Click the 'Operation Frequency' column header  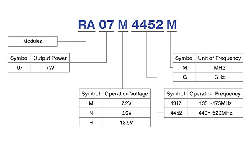pos(215,93)
